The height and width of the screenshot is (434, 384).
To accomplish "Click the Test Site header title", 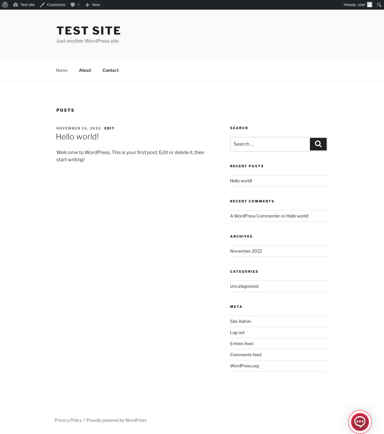I will click(88, 31).
